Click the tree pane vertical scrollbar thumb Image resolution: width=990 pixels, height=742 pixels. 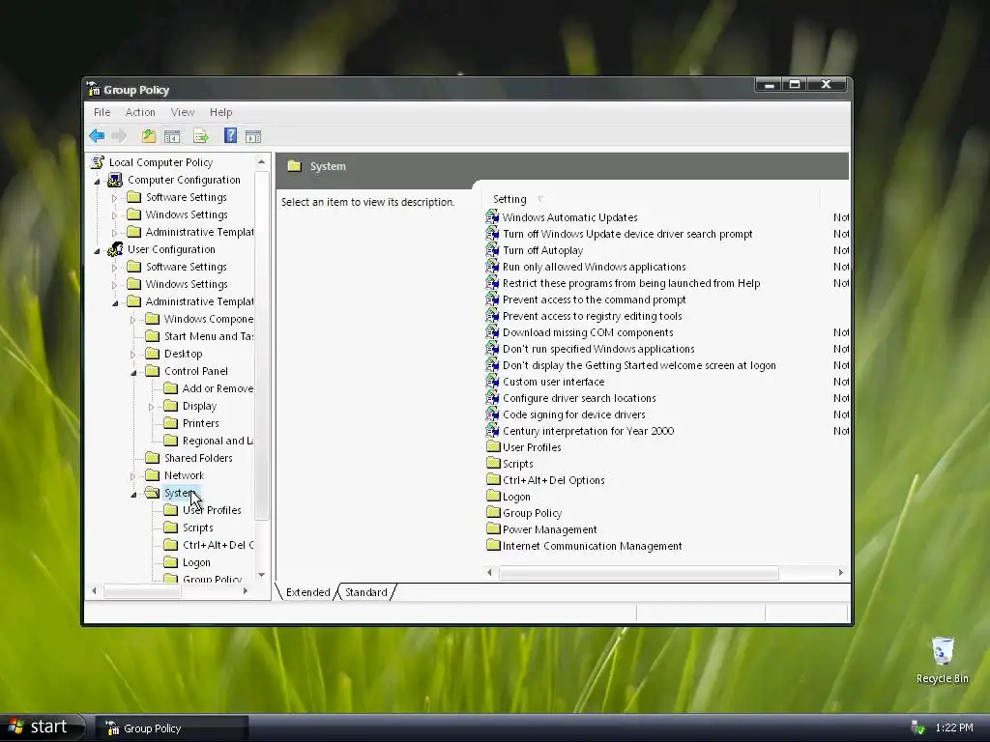(x=262, y=346)
